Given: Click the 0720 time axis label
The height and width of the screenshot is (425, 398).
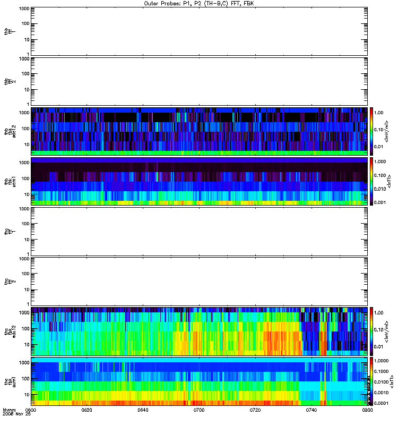Looking at the screenshot, I should [x=255, y=410].
